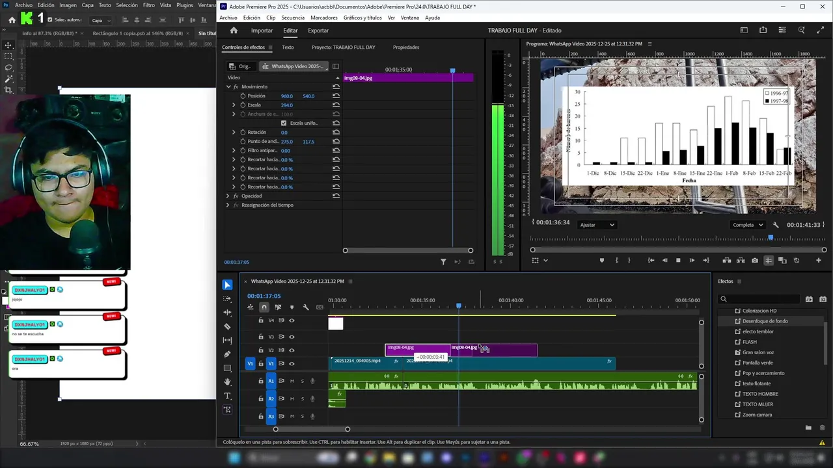Open the timeline wrench display settings
This screenshot has width=833, height=468.
coord(306,307)
